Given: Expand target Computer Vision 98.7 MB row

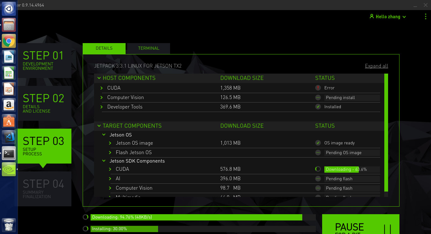Looking at the screenshot, I should [x=110, y=188].
